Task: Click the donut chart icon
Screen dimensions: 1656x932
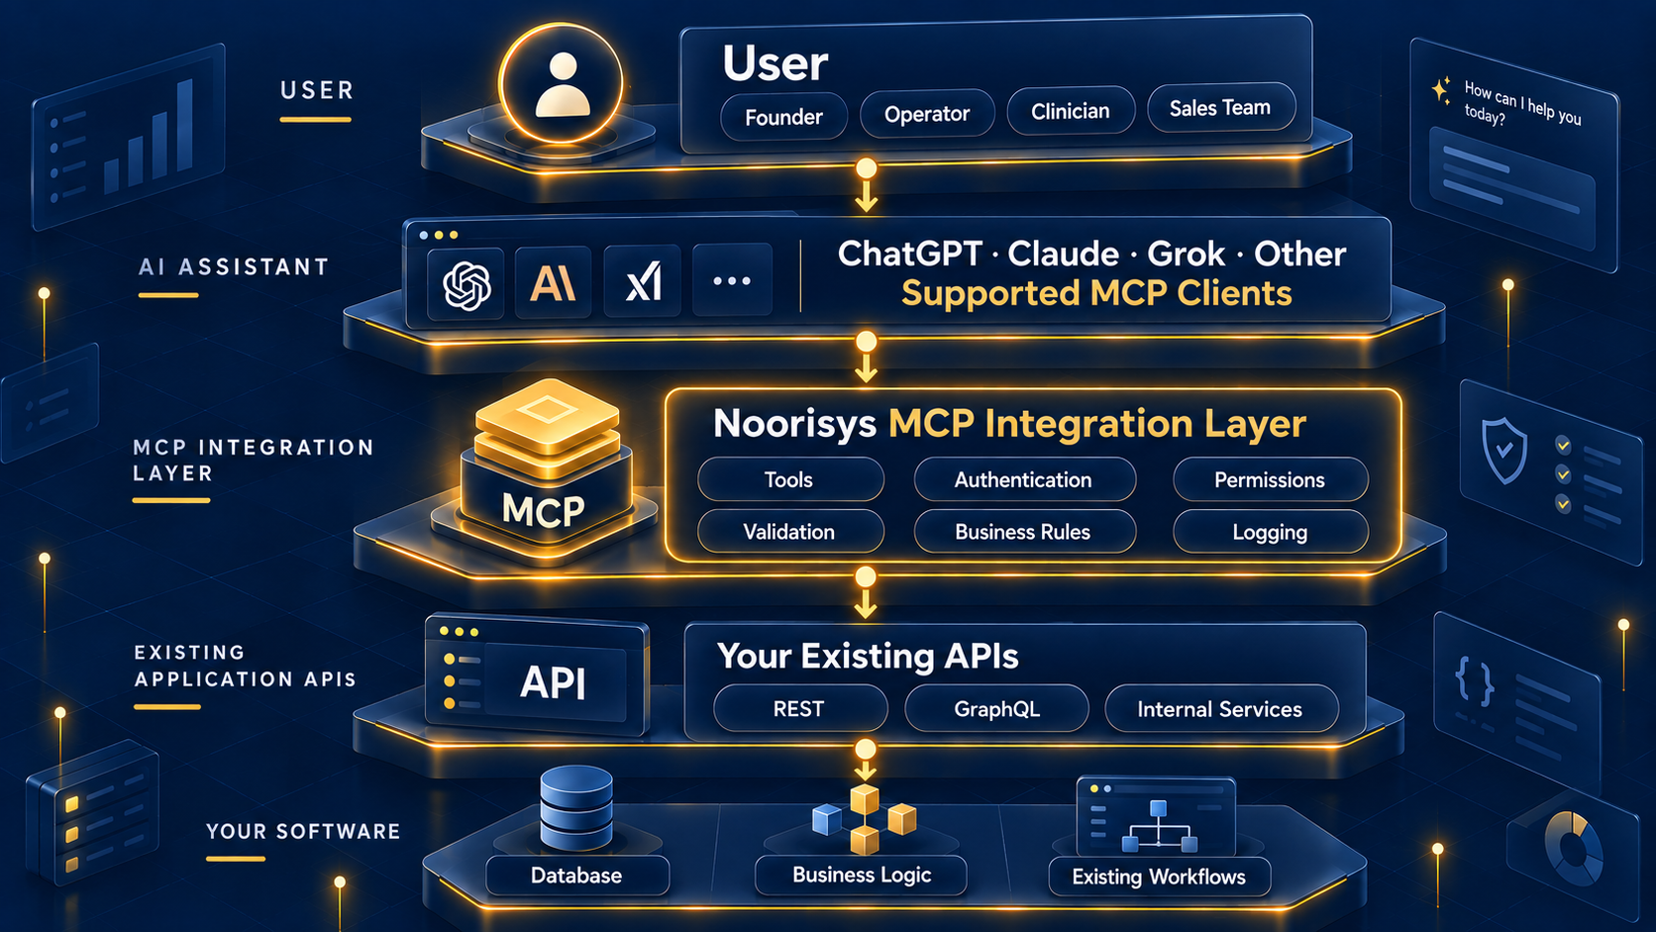Action: point(1574,848)
